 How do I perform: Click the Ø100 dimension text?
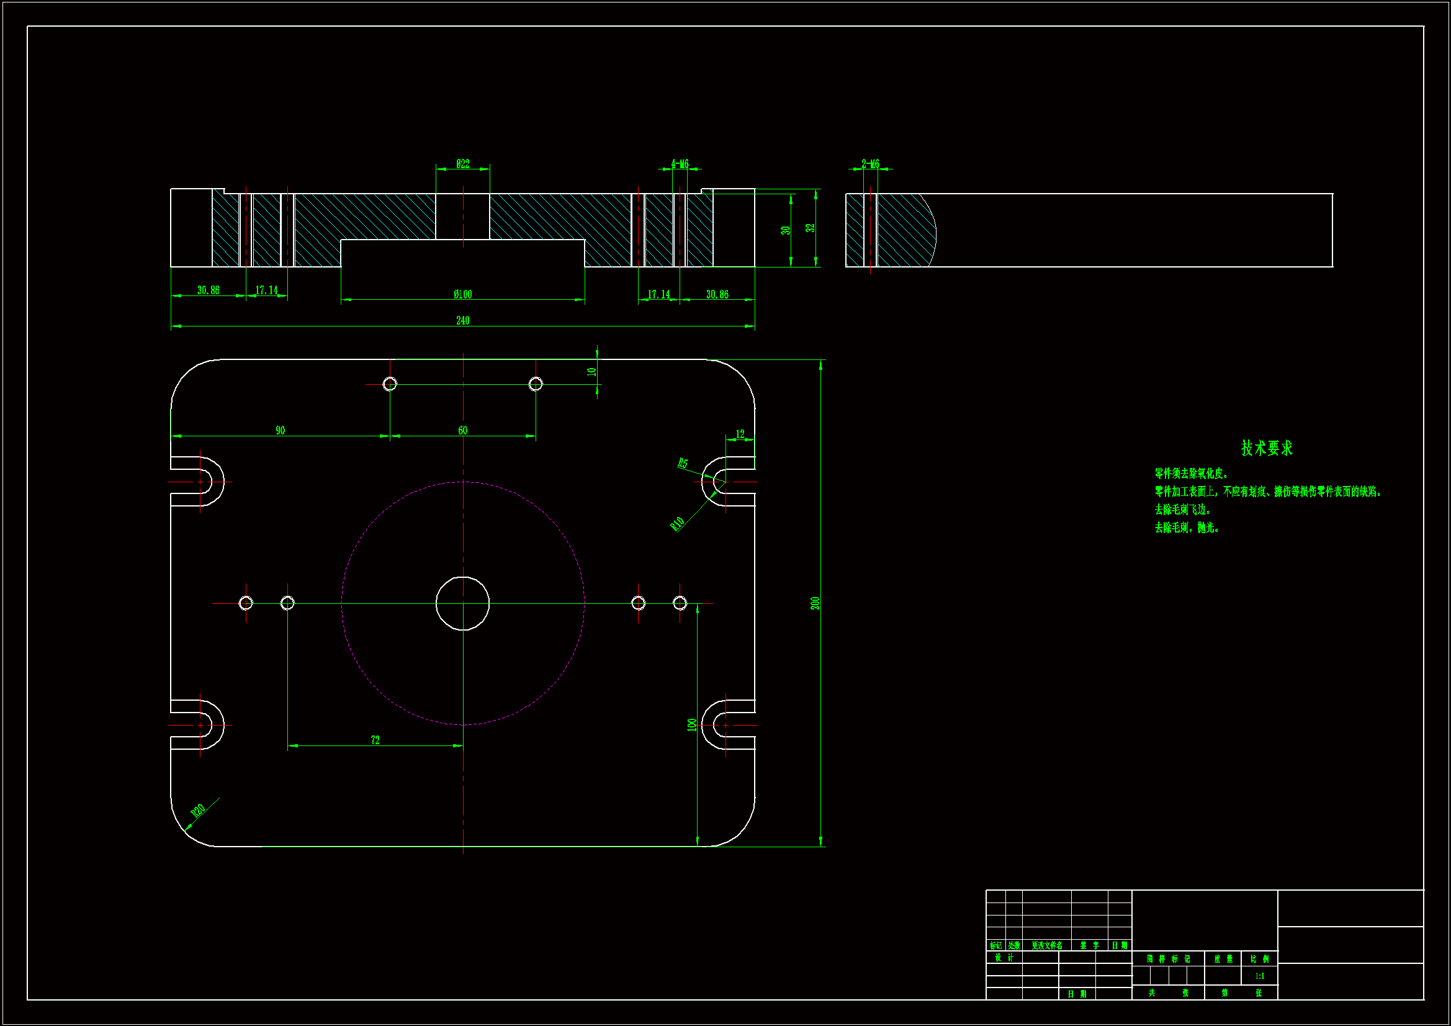point(462,294)
